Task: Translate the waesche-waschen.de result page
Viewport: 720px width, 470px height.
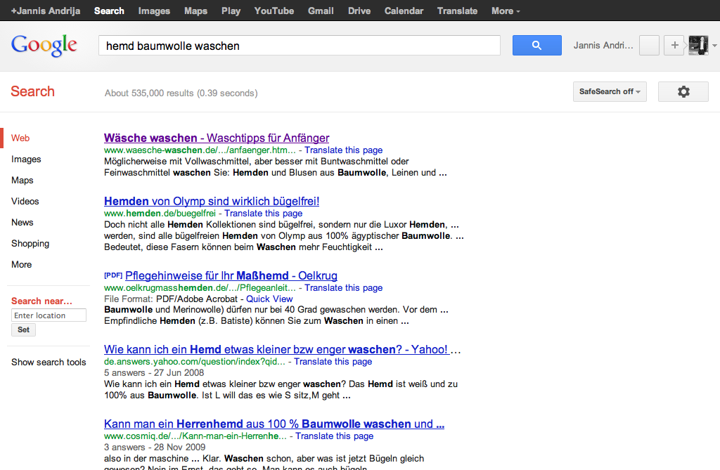Action: point(343,150)
